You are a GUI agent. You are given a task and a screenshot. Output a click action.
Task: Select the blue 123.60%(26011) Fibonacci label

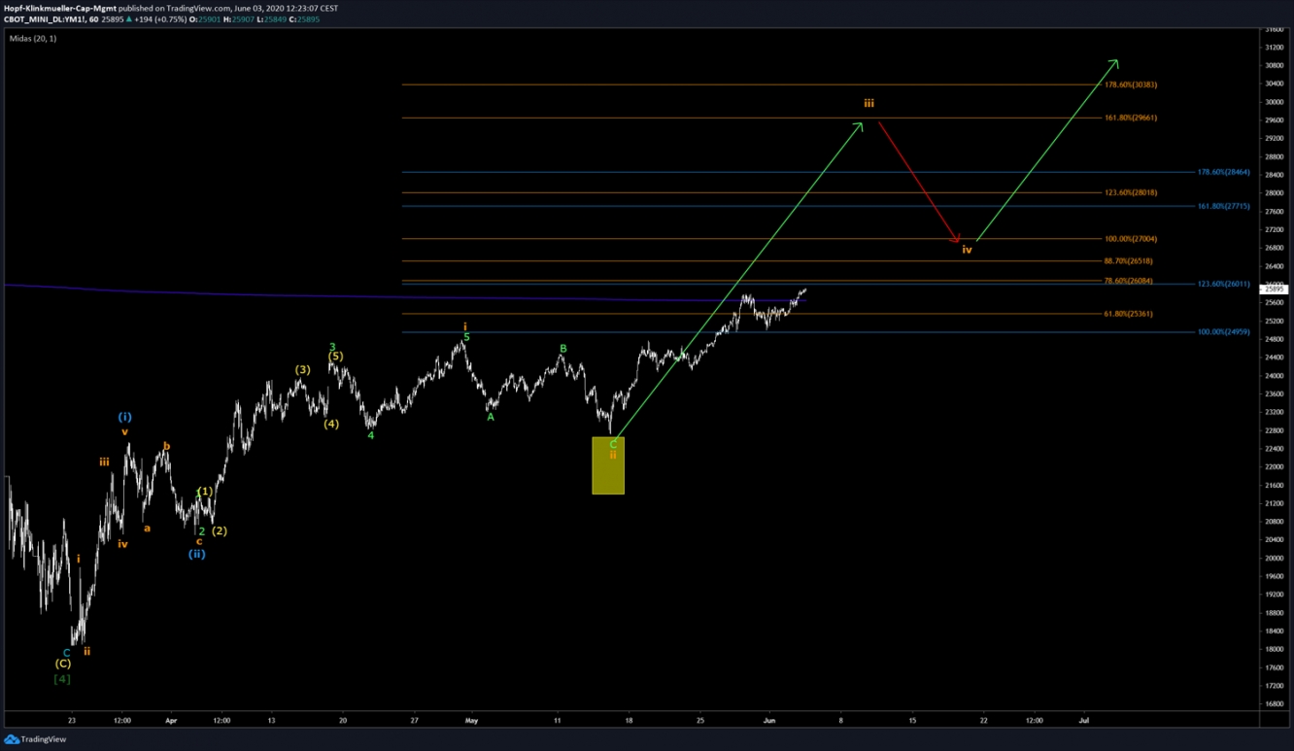[1223, 284]
